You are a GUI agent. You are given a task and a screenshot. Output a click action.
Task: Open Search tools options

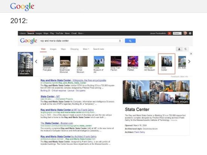pyautogui.click(x=99, y=49)
